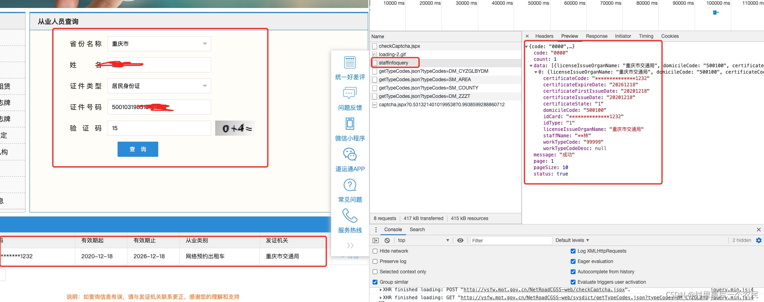Viewport: 764px width, 302px height.
Task: Enable Preserve log checkbox
Action: [375, 261]
